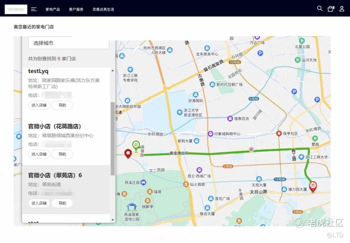Open 客户服务 menu
Screen dimensions: 350x243
click(x=76, y=9)
